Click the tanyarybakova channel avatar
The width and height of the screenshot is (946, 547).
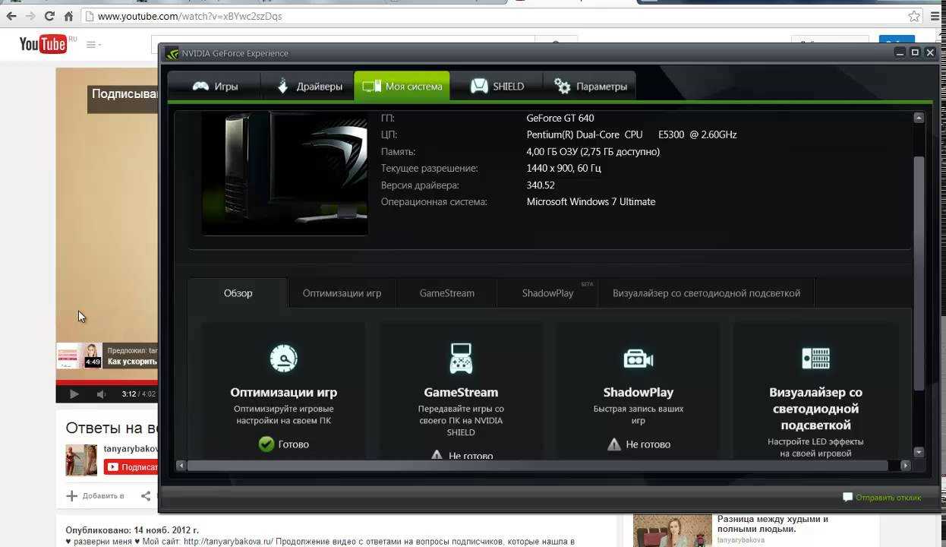tap(81, 460)
